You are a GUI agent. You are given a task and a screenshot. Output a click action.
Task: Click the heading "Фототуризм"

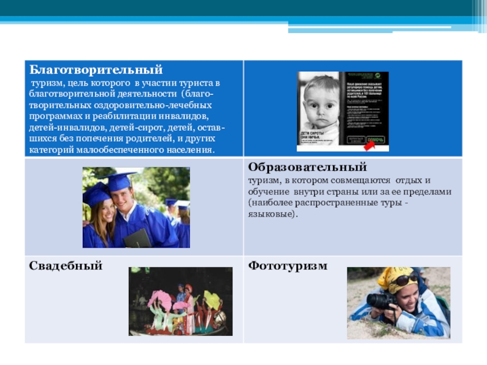click(x=287, y=266)
